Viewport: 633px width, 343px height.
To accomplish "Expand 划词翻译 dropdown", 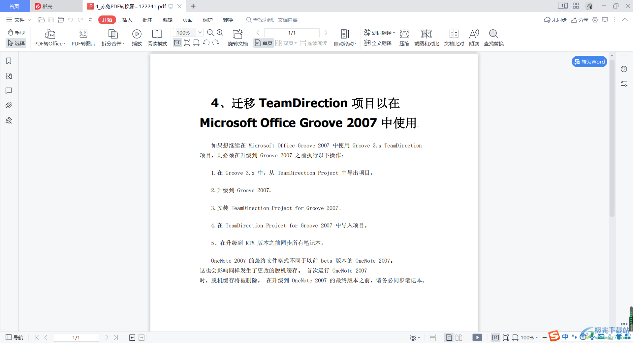I will coord(394,33).
